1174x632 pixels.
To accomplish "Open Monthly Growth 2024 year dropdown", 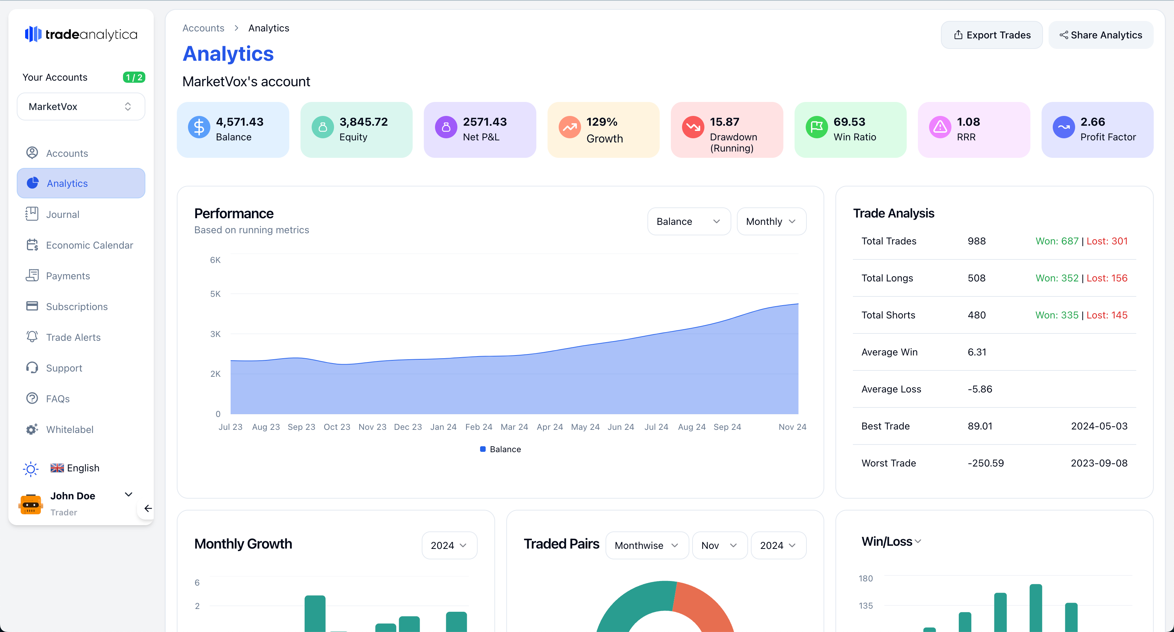I will [x=449, y=545].
